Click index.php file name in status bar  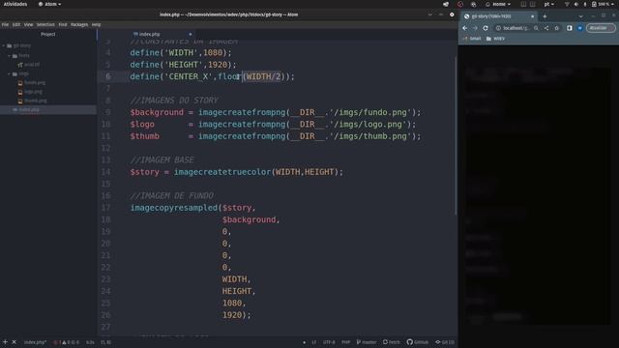[35, 342]
